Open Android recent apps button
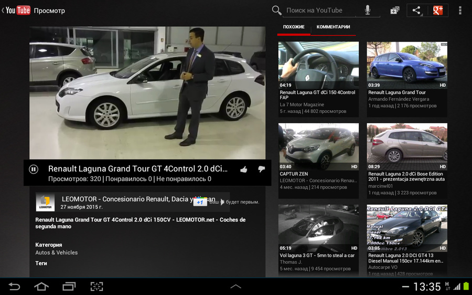The width and height of the screenshot is (472, 295). click(x=69, y=286)
